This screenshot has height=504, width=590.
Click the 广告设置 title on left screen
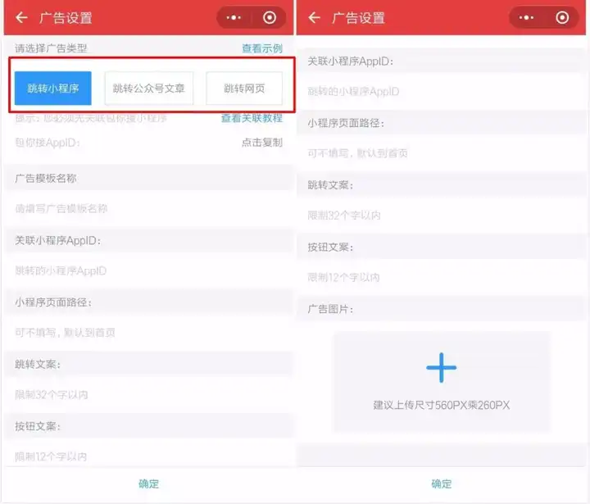[x=66, y=18]
